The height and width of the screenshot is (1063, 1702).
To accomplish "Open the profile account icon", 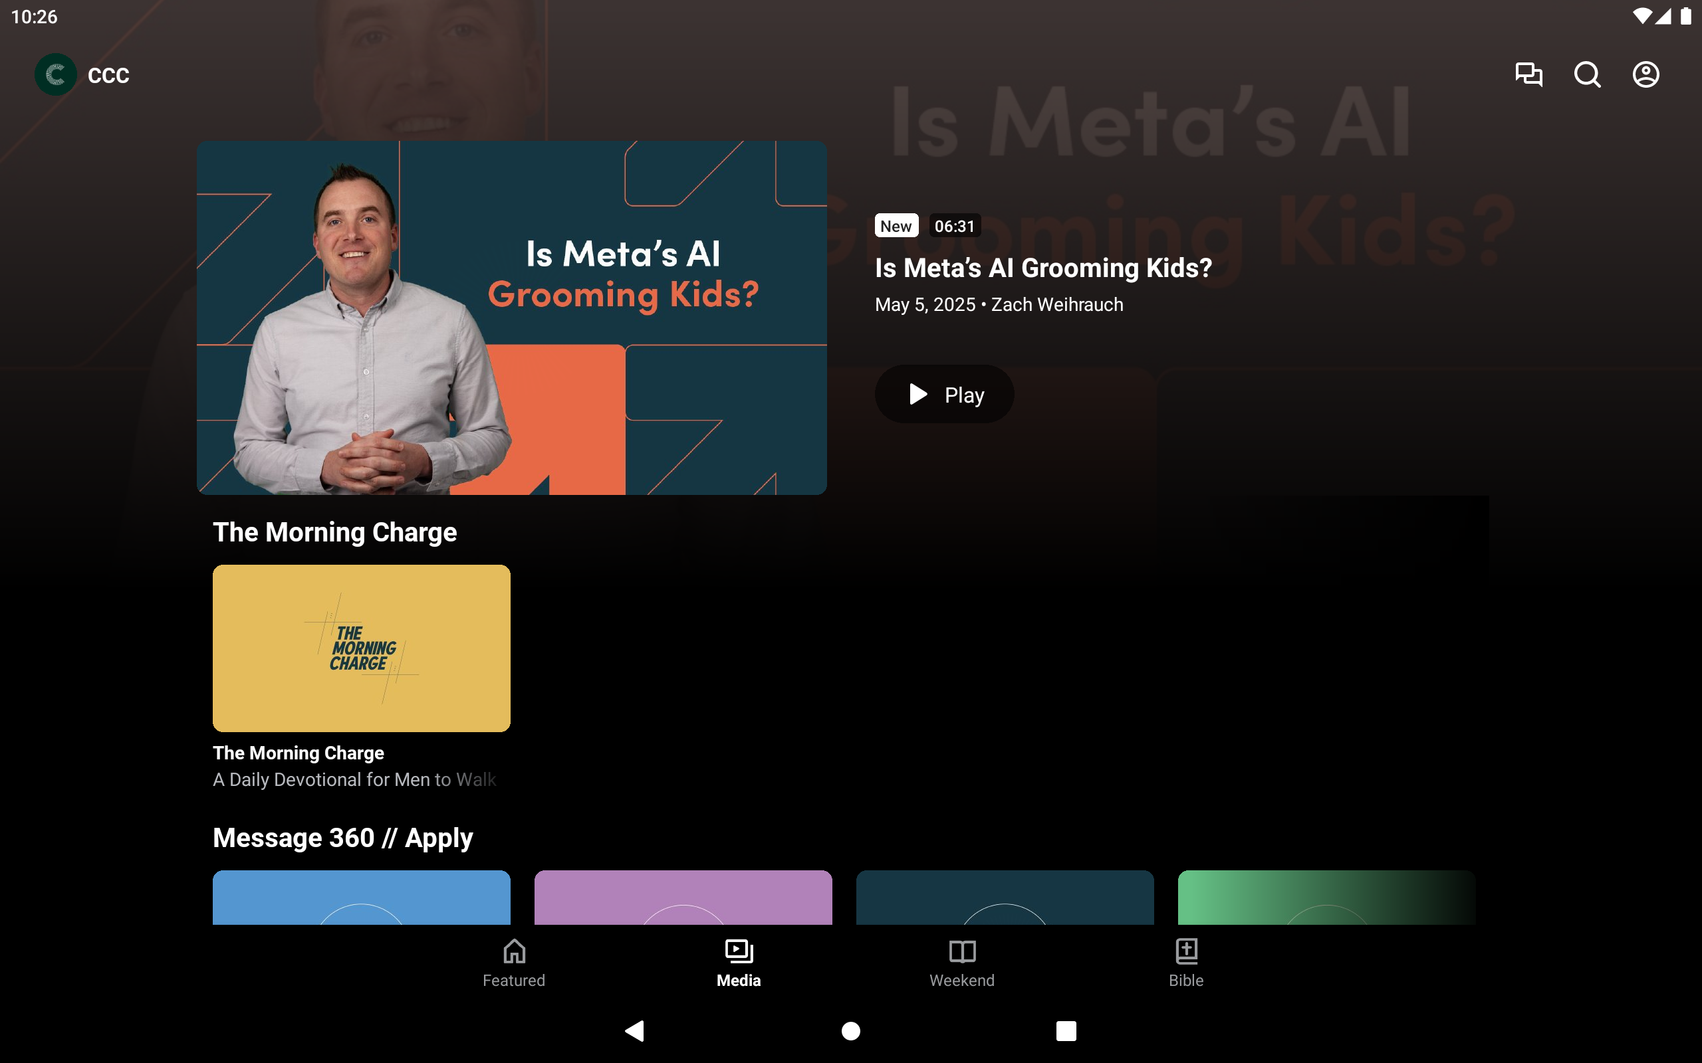I will [1645, 74].
